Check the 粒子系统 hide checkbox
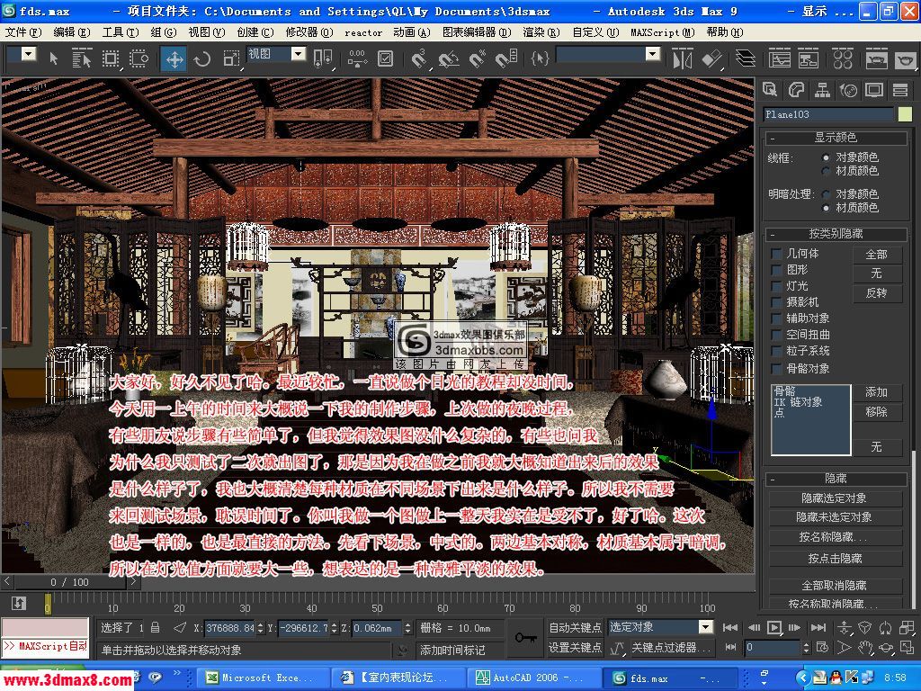The image size is (921, 691). click(776, 352)
